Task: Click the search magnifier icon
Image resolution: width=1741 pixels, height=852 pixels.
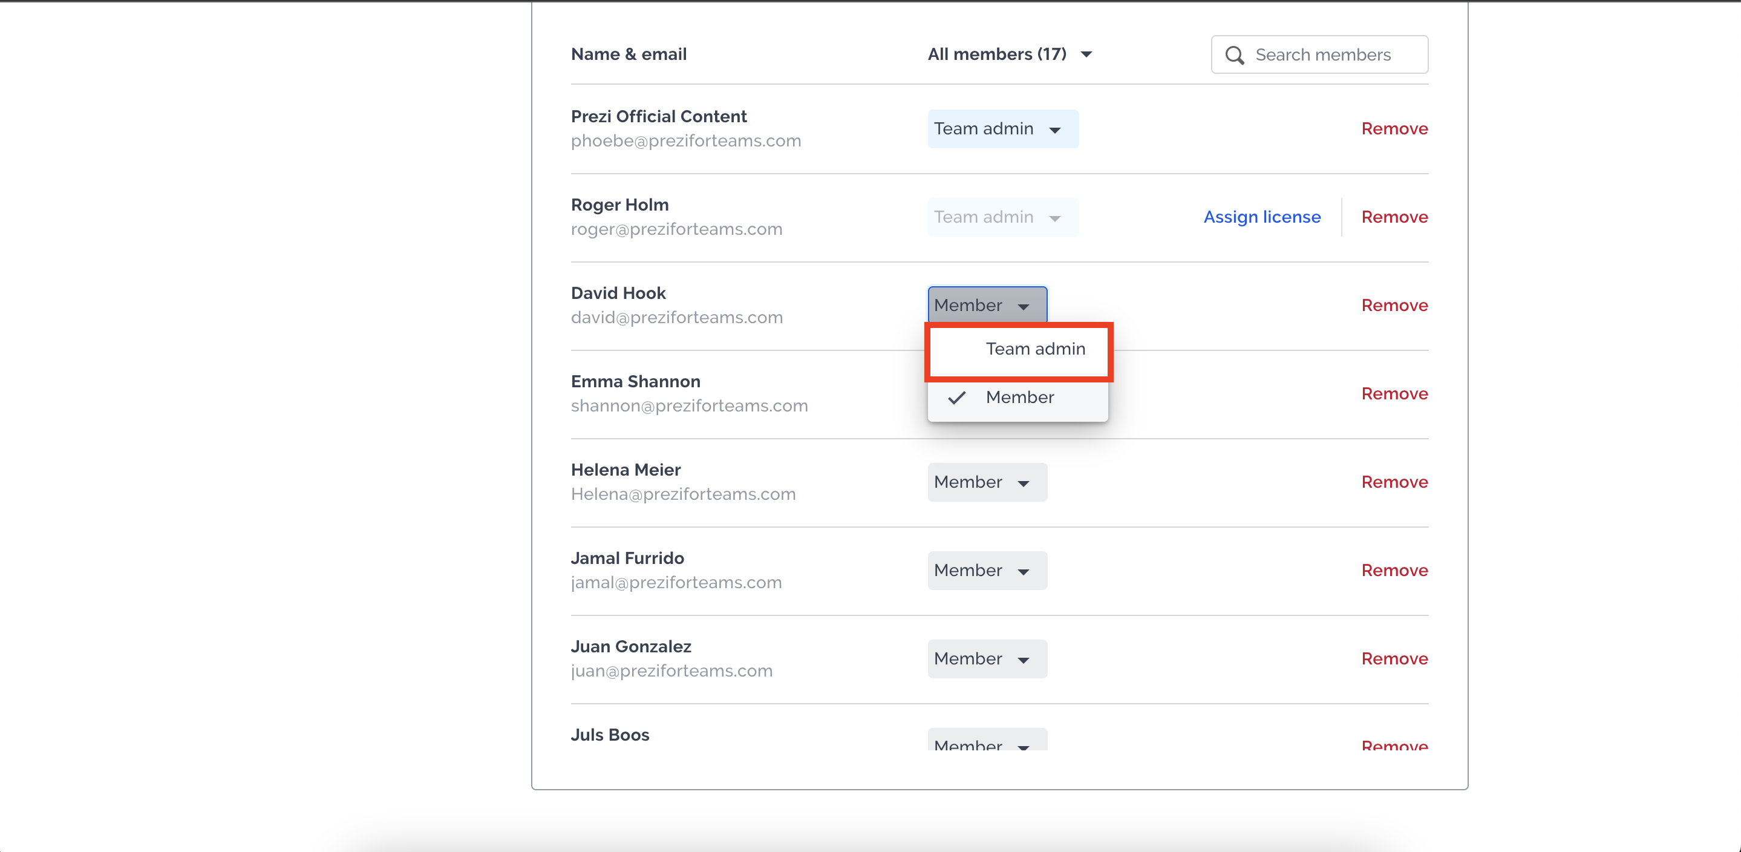Action: (1234, 55)
